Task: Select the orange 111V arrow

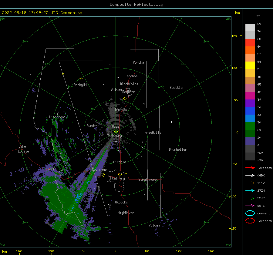Action: (x=250, y=183)
